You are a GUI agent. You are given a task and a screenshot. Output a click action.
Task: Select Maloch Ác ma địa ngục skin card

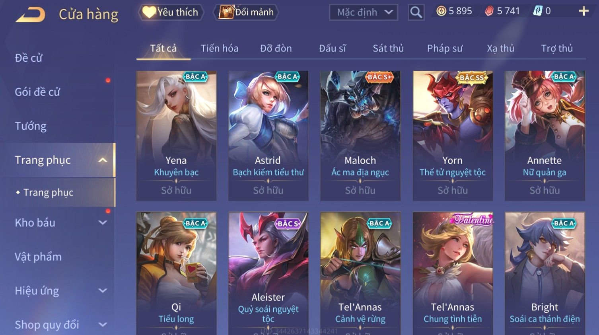(360, 136)
